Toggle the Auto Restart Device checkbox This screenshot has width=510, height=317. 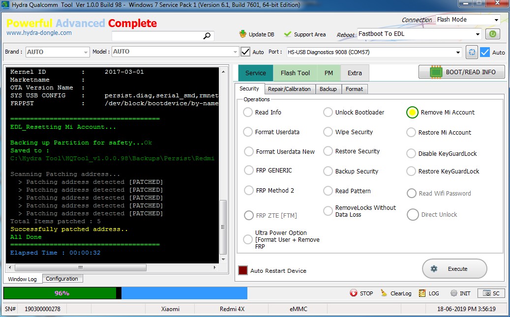[x=243, y=270]
